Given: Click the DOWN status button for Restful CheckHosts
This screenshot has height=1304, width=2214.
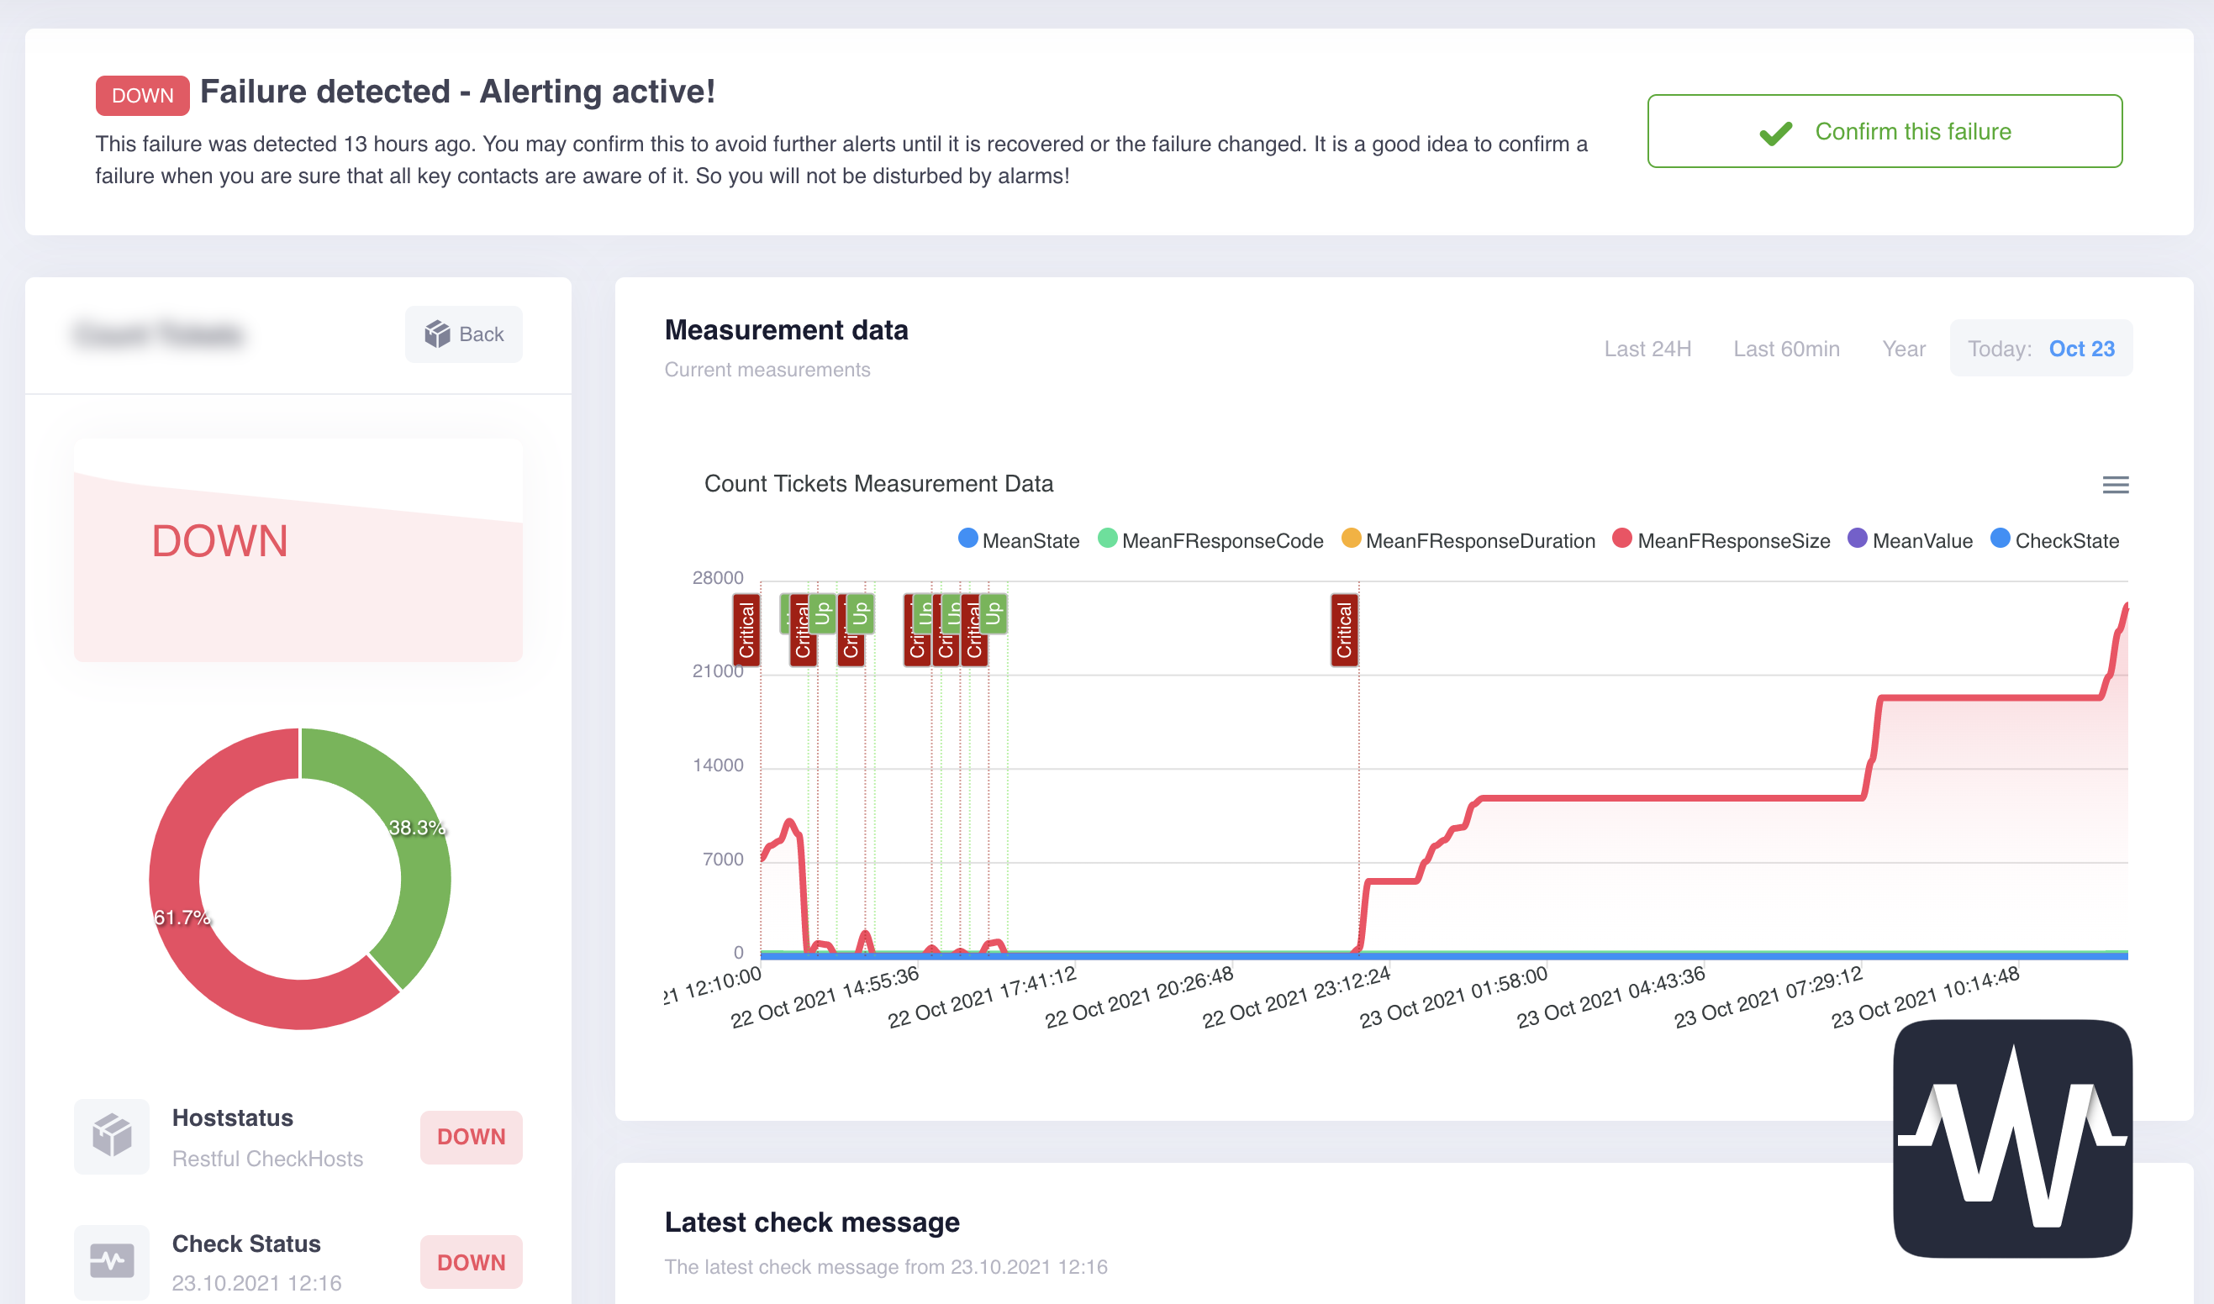Looking at the screenshot, I should 471,1136.
